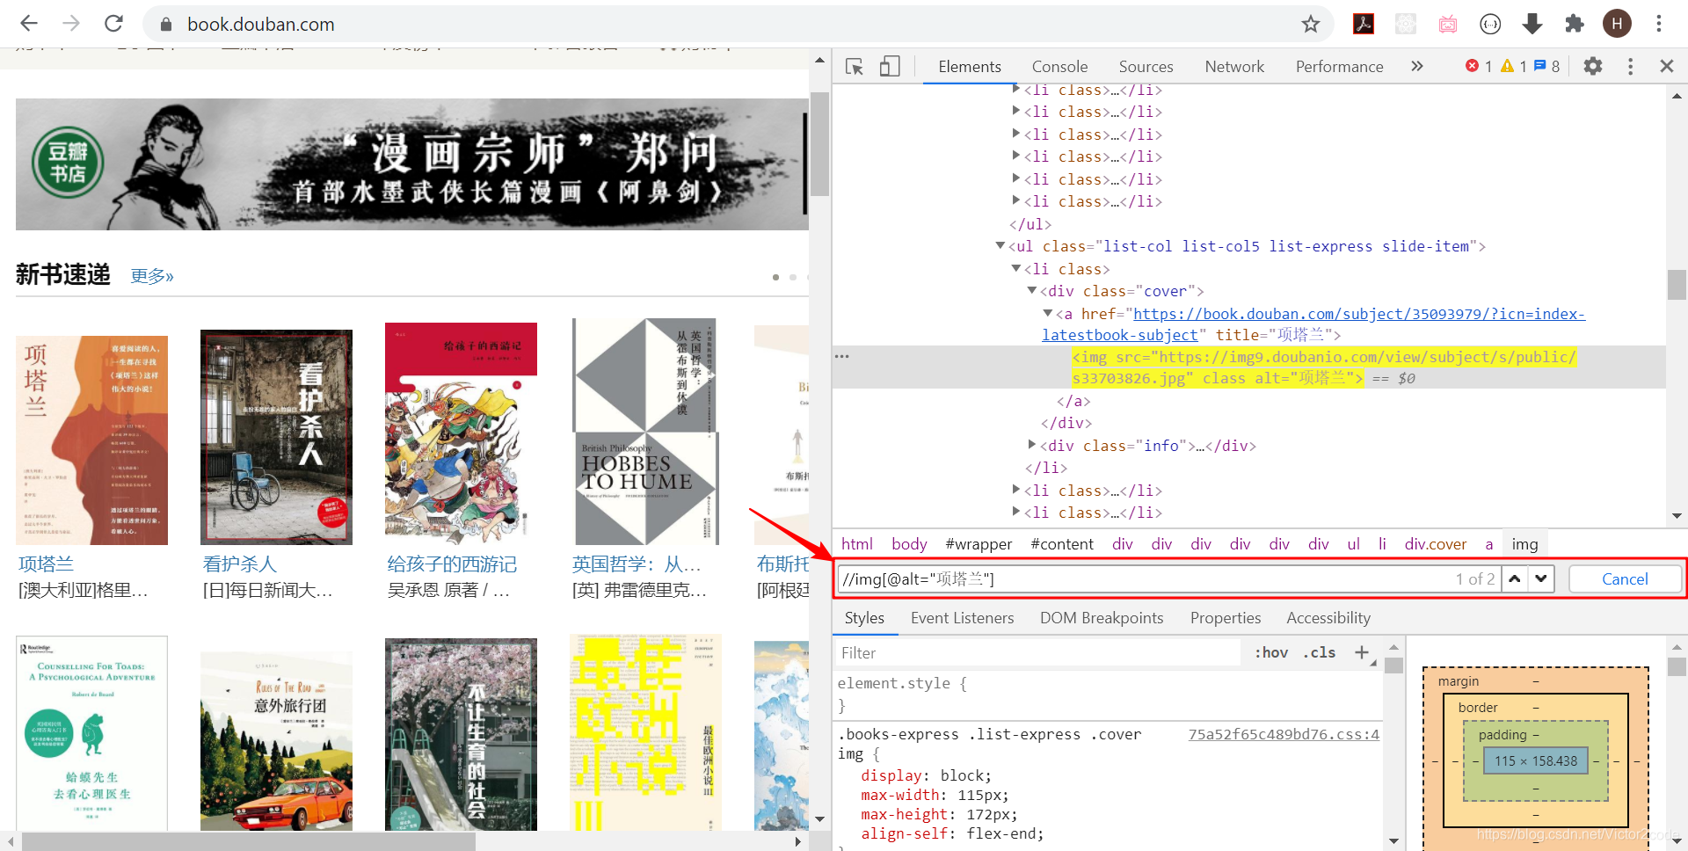1688x851 pixels.
Task: Open the Adobe Acrobat extension
Action: [1364, 24]
